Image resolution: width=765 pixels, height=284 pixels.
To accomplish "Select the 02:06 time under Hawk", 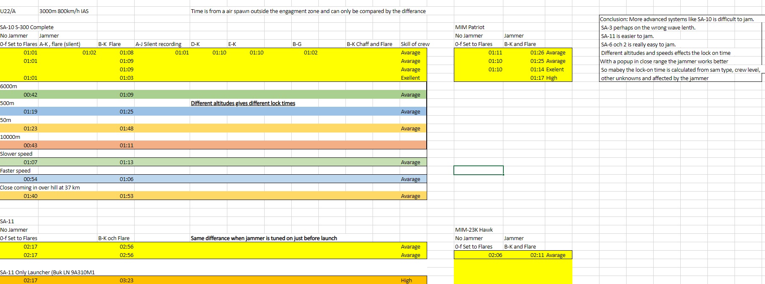I will pos(495,255).
